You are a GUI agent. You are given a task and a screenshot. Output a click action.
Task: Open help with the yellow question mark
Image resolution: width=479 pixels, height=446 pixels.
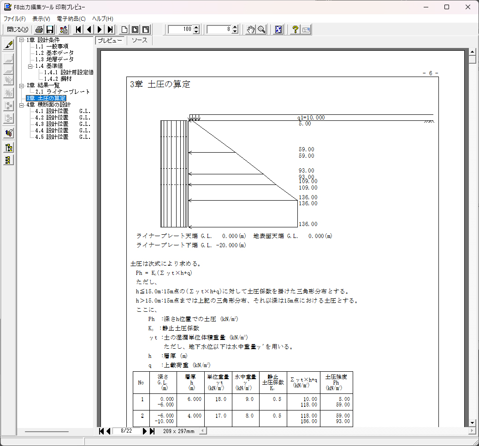pos(295,30)
